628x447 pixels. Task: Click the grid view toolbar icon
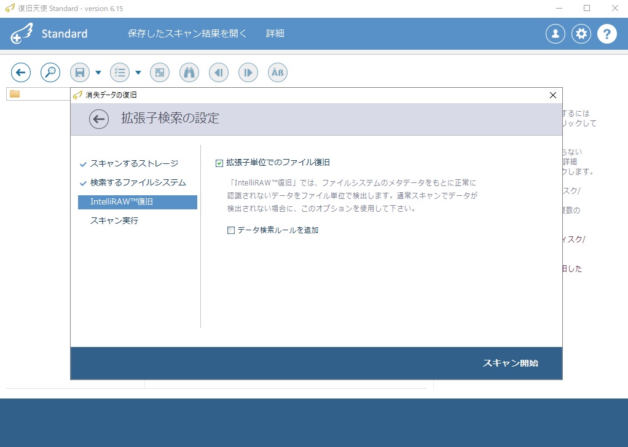coord(160,72)
